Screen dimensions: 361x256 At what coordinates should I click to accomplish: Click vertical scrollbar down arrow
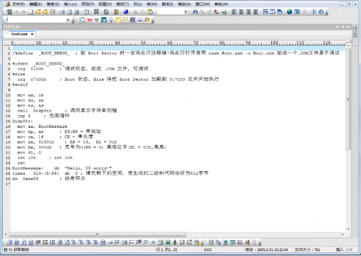tap(348, 229)
